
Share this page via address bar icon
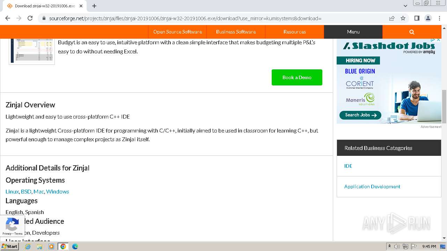click(x=392, y=18)
